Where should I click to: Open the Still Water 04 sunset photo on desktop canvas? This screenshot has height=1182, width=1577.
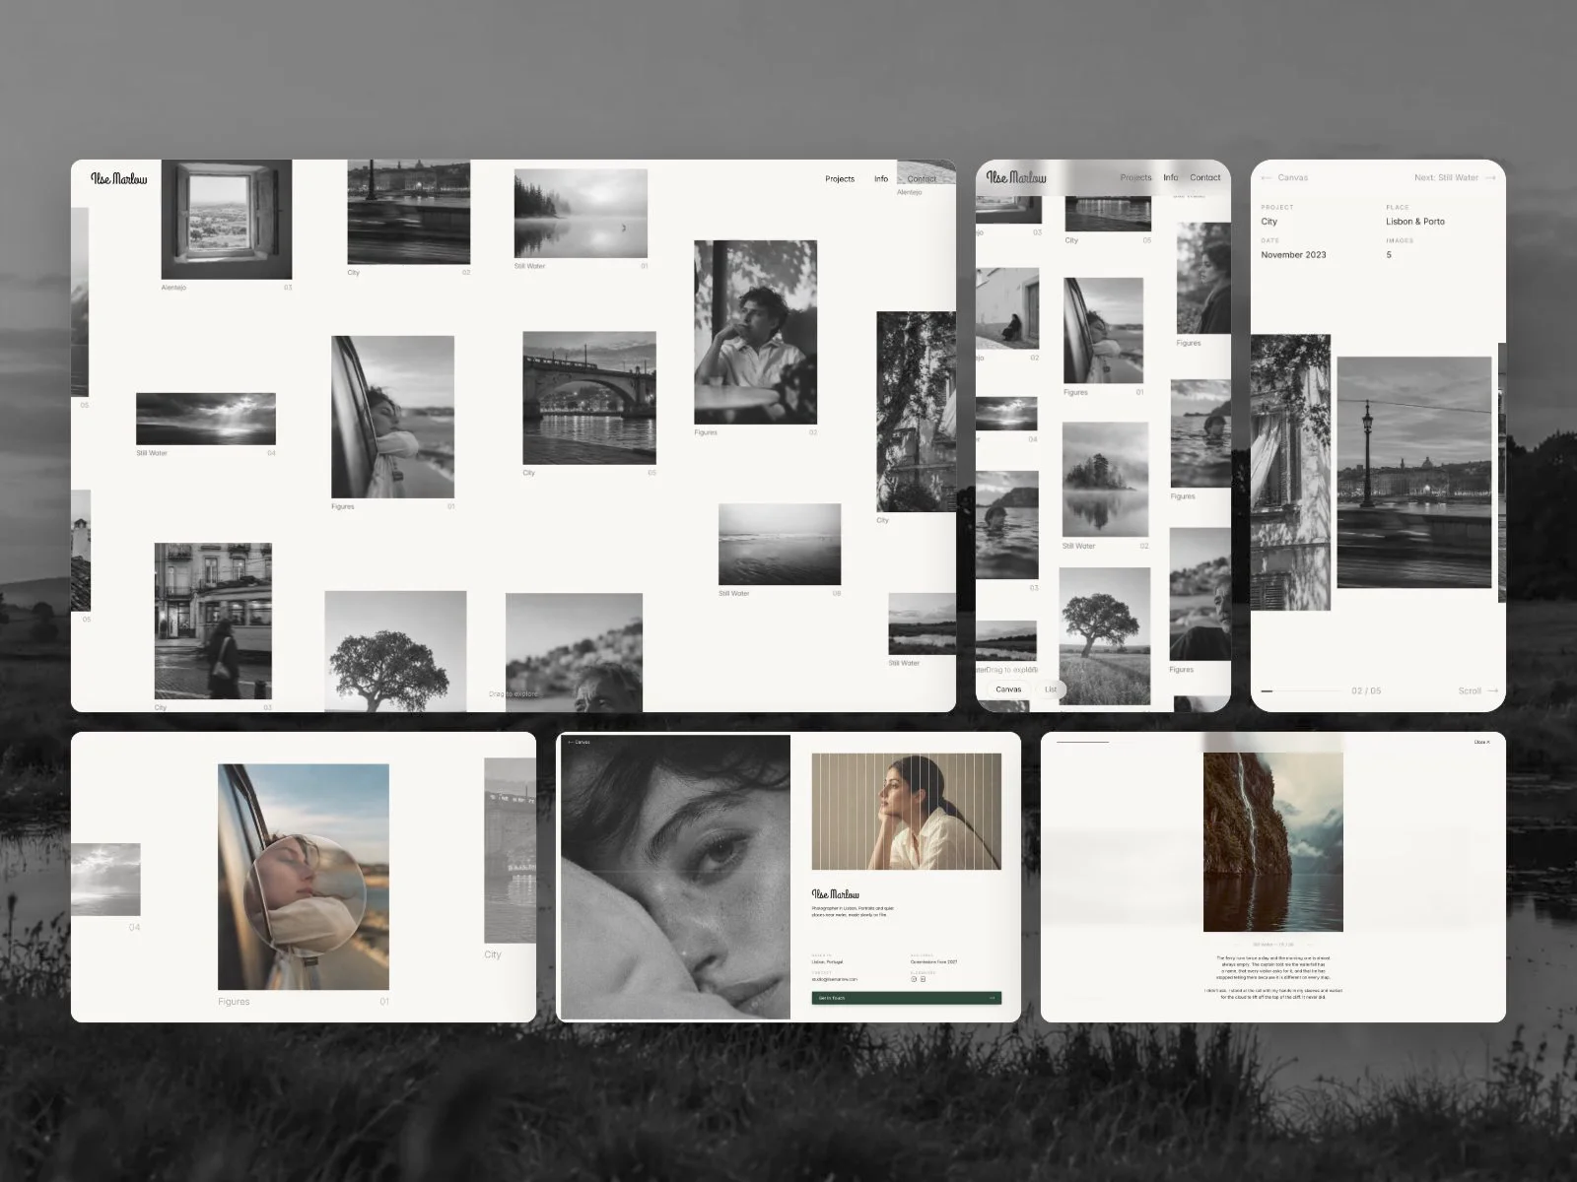[x=206, y=419]
